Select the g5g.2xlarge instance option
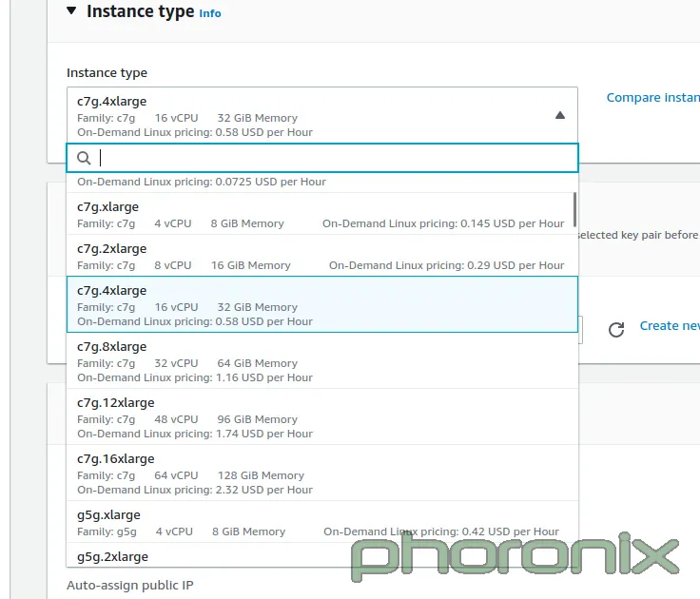The image size is (700, 599). 322,555
